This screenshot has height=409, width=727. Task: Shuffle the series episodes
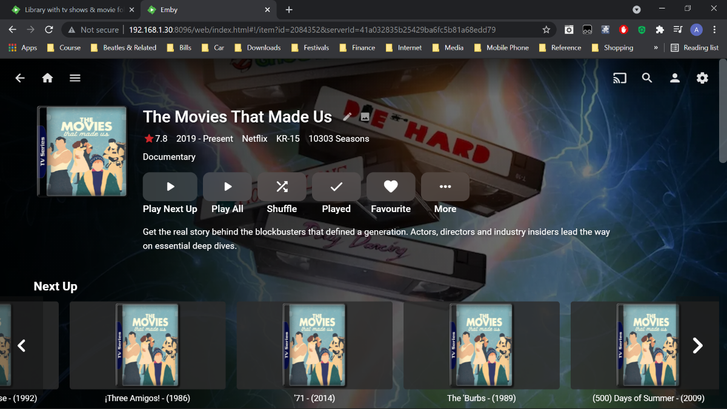282,187
